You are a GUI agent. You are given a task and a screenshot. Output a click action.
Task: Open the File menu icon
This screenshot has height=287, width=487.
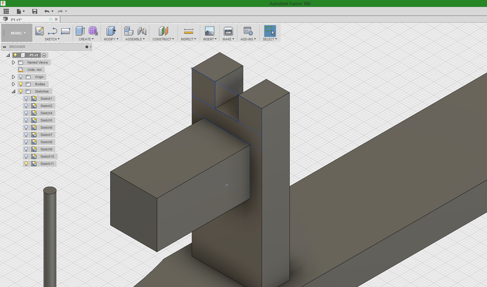click(19, 11)
